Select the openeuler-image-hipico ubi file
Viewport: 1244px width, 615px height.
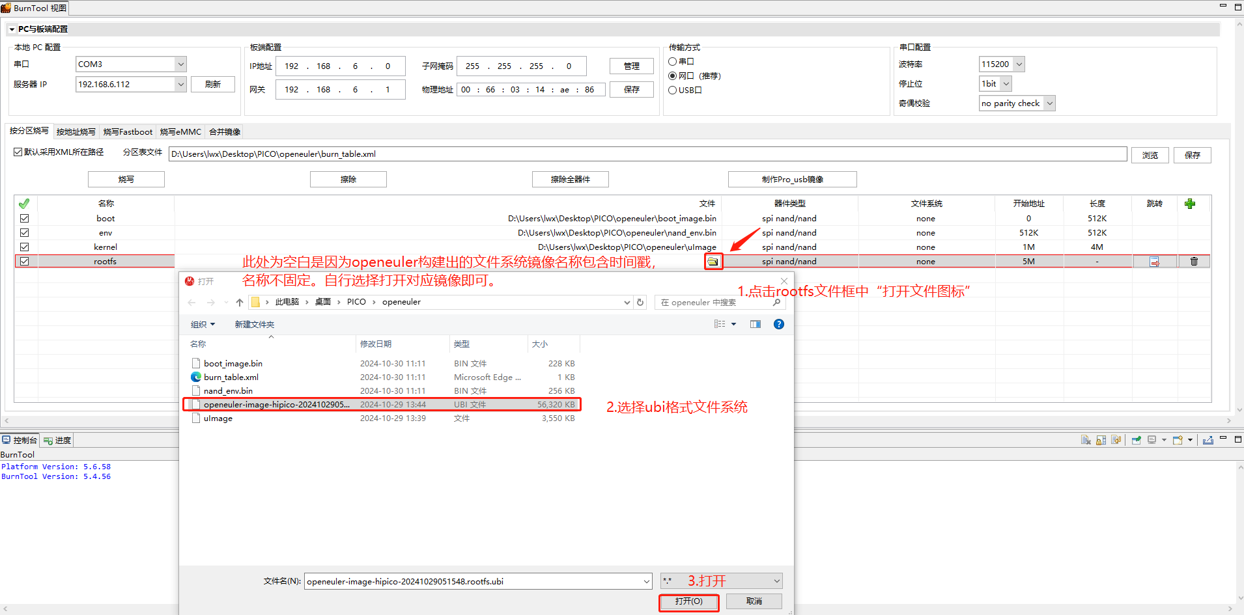(x=276, y=405)
